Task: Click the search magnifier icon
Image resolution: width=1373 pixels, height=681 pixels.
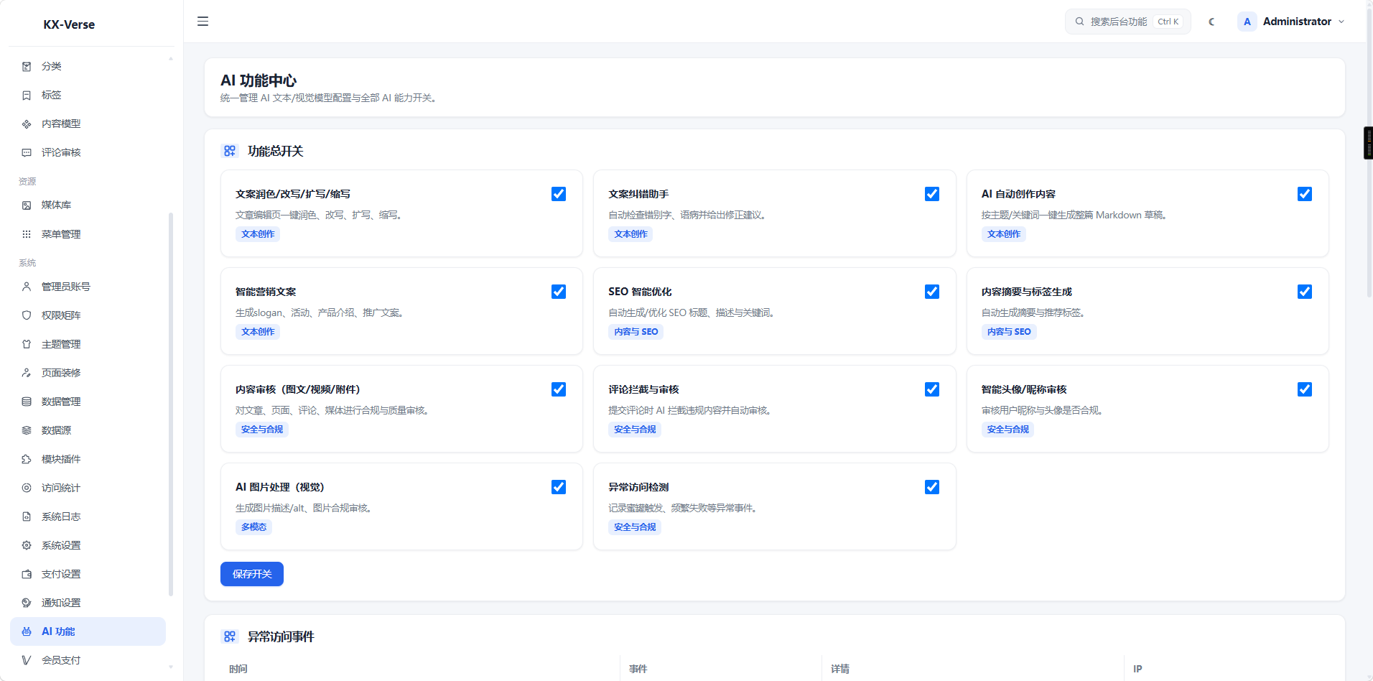Action: click(1079, 22)
